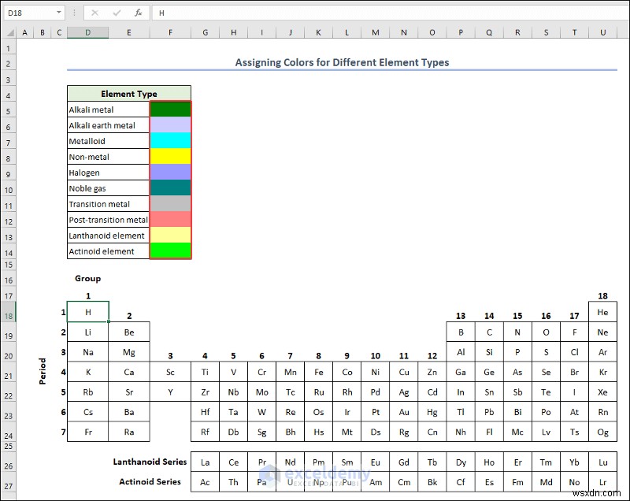Select the Post-transition metal pink color cell

(x=170, y=219)
